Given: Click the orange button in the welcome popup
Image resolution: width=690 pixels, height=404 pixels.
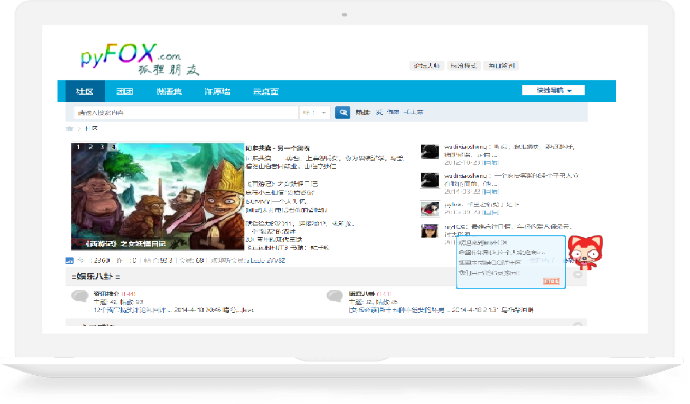Looking at the screenshot, I should tap(551, 281).
